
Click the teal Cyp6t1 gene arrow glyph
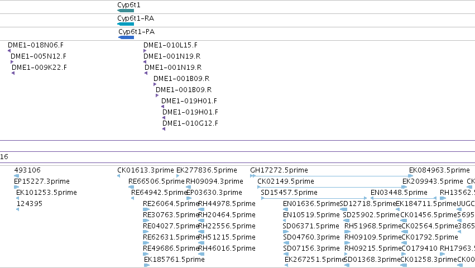point(126,11)
